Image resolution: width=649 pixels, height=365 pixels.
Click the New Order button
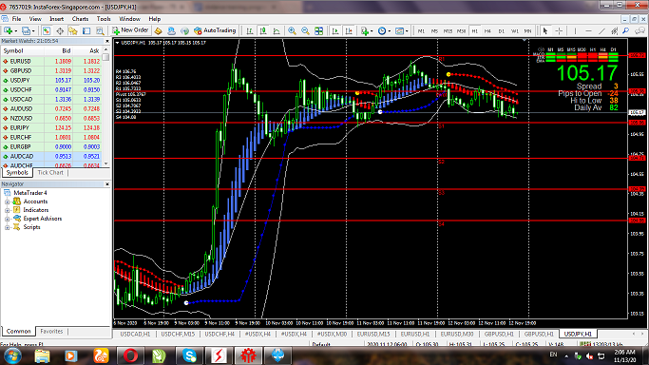(130, 30)
